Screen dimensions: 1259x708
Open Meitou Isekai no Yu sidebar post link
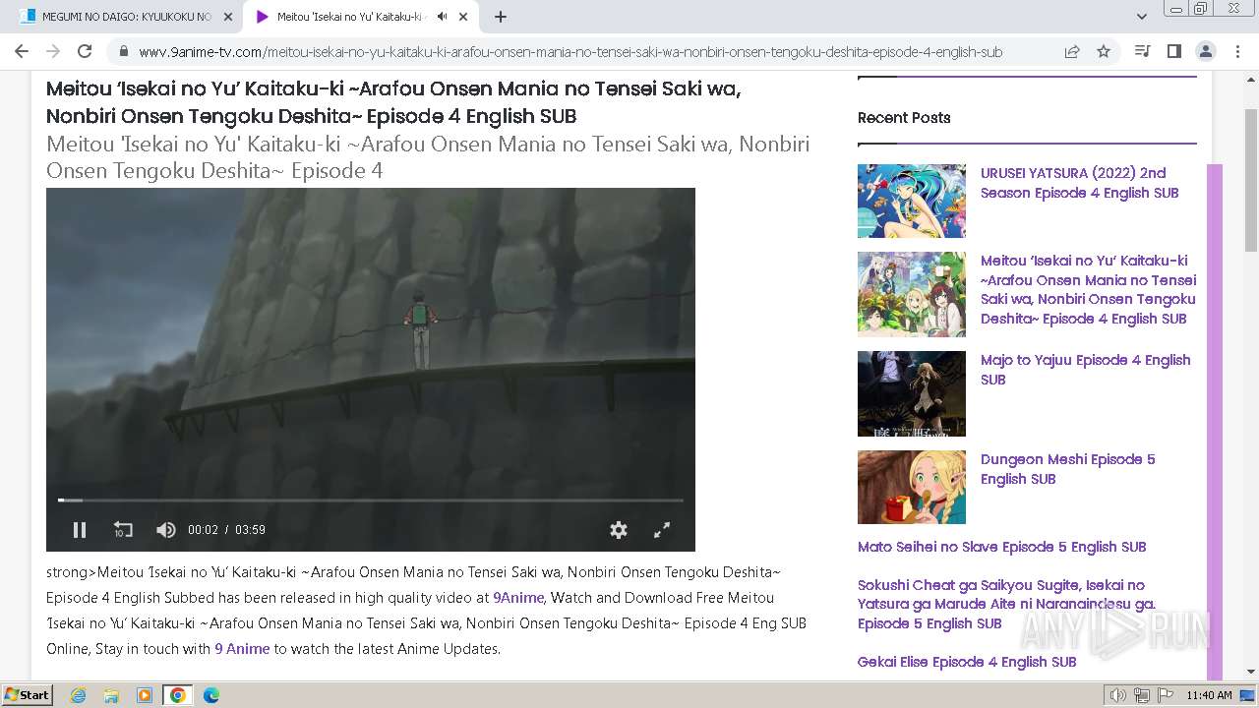(x=1088, y=290)
